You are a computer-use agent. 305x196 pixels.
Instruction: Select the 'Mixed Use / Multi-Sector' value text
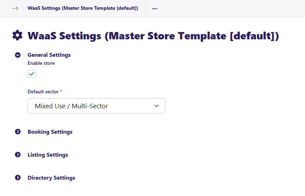[71, 106]
